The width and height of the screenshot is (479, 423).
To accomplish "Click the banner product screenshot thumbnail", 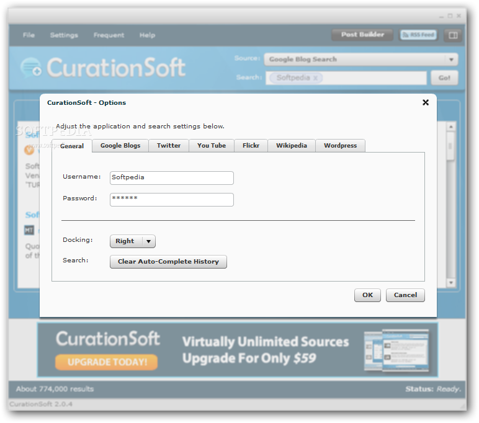I will (396, 350).
